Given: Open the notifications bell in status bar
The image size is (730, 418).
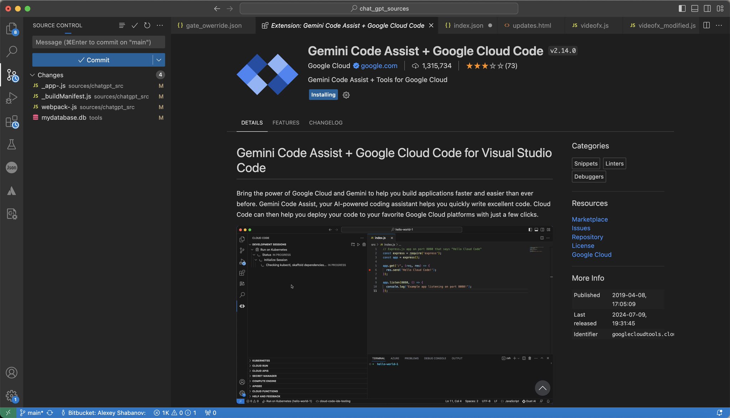Looking at the screenshot, I should (720, 413).
